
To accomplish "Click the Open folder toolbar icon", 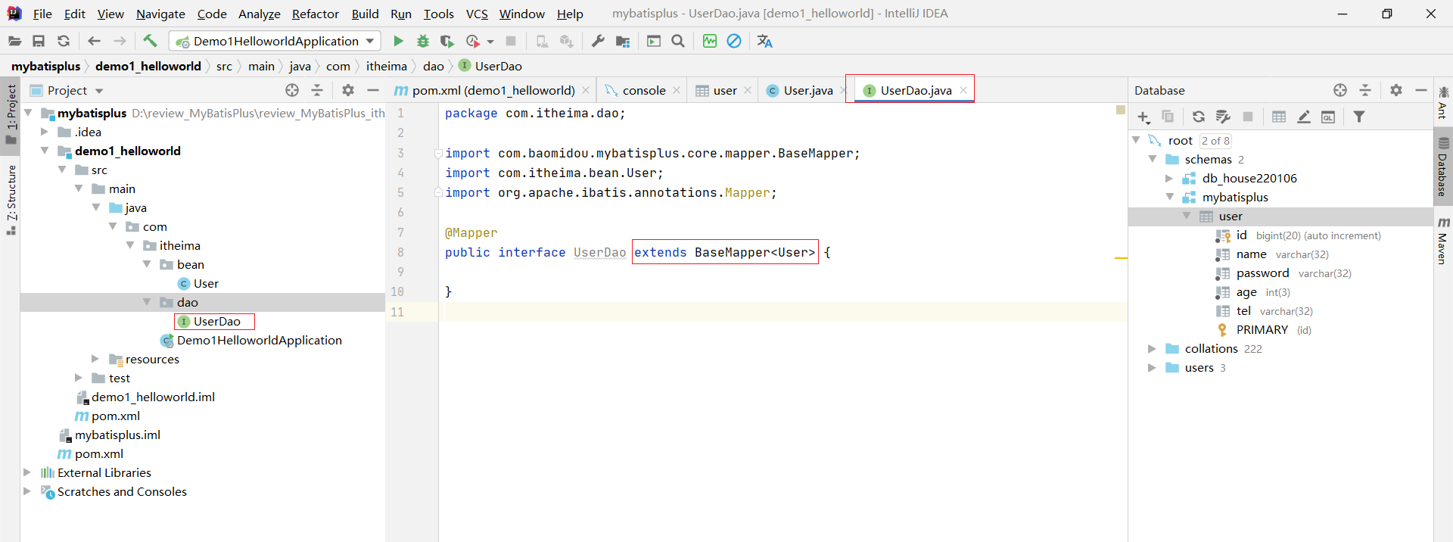I will pyautogui.click(x=14, y=41).
